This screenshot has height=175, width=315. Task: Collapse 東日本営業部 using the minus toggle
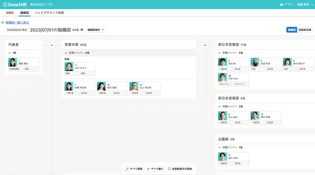click(205, 45)
